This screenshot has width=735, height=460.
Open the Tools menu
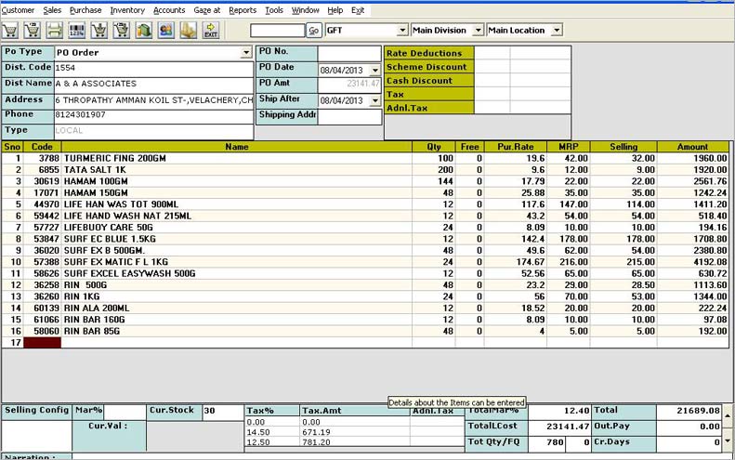point(274,10)
